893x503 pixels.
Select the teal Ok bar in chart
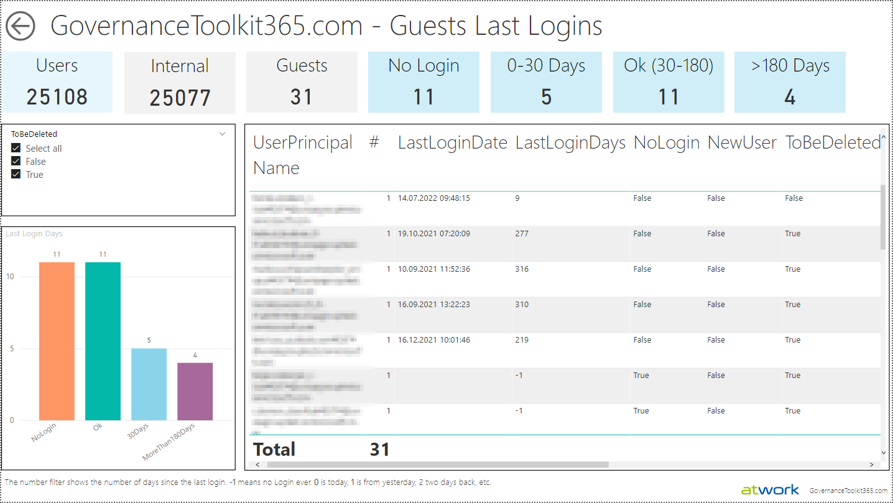pos(103,341)
